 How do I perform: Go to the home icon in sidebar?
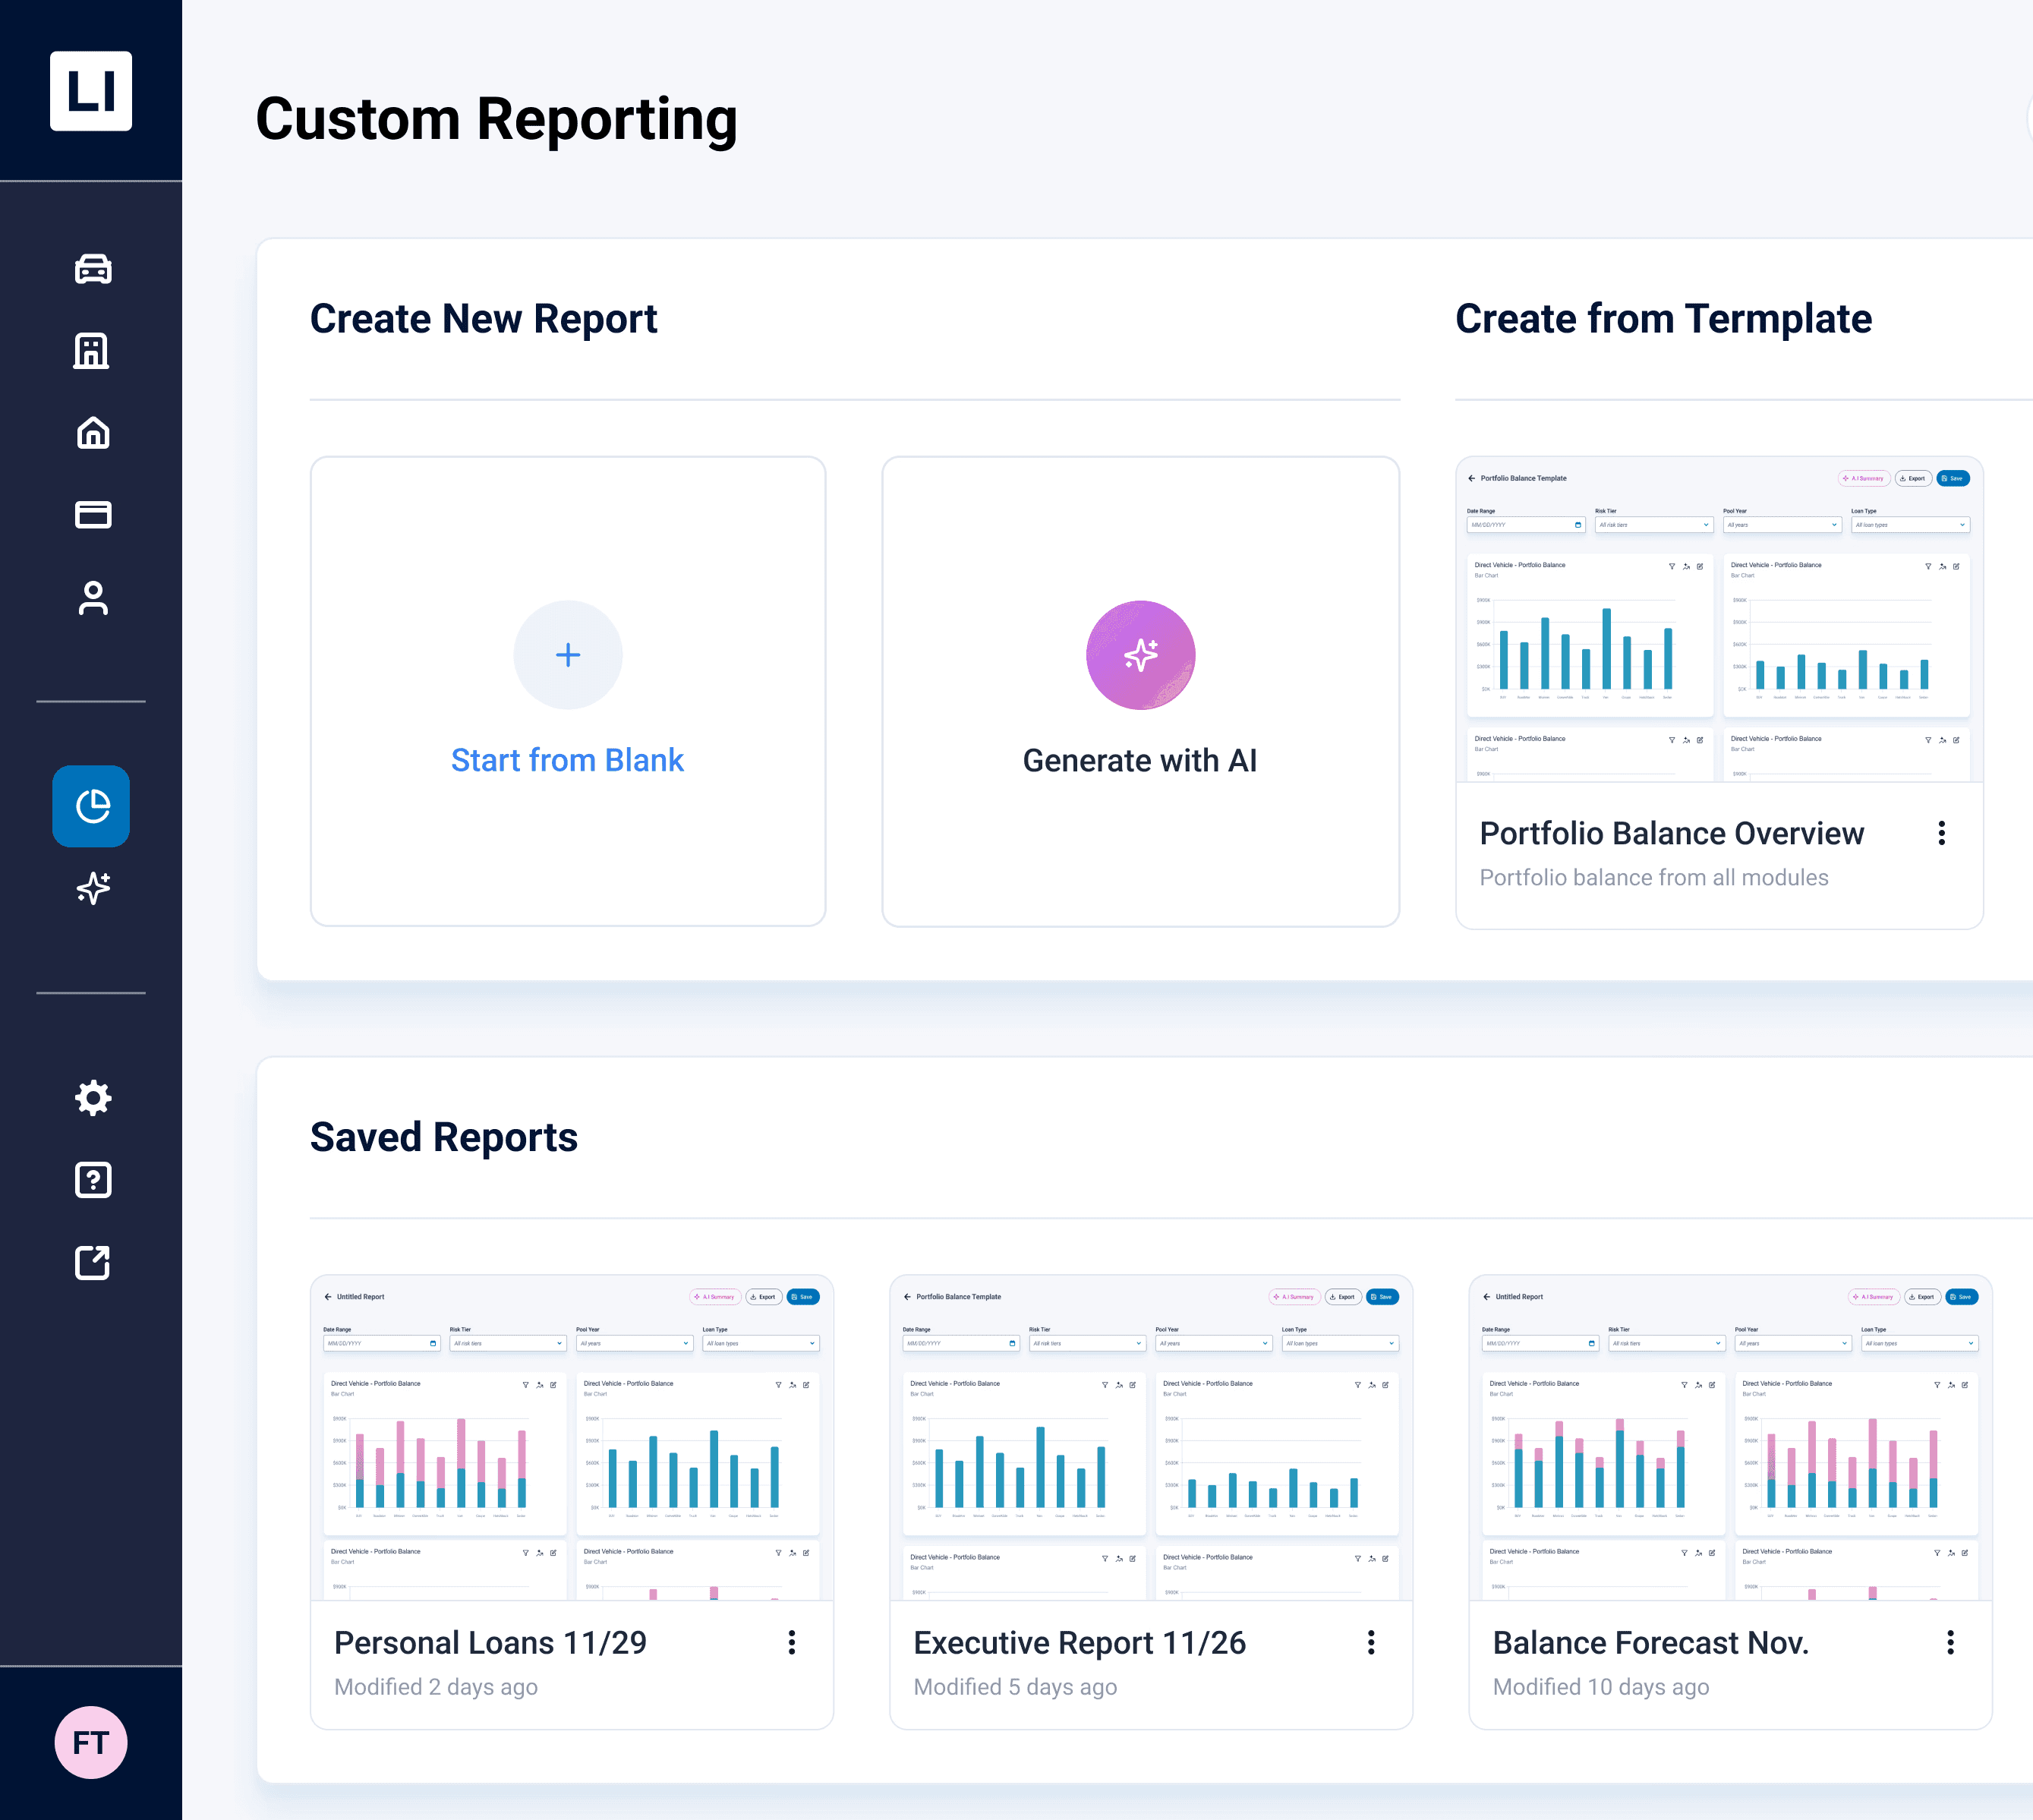coord(92,433)
